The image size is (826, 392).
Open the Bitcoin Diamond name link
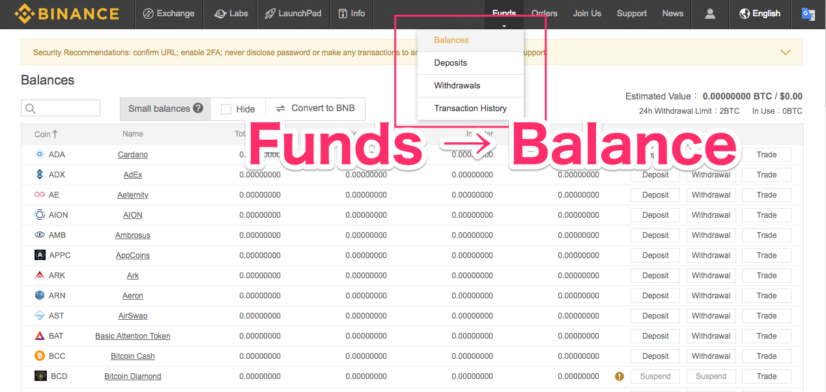pyautogui.click(x=133, y=376)
